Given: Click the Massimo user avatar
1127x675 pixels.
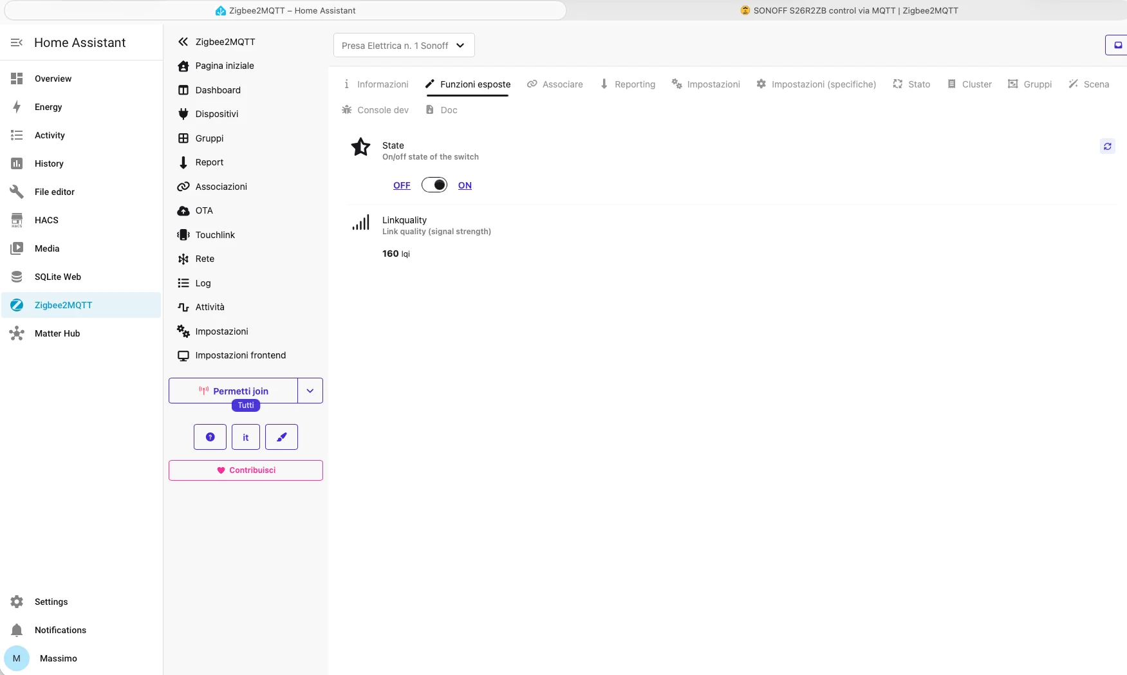Looking at the screenshot, I should [17, 658].
